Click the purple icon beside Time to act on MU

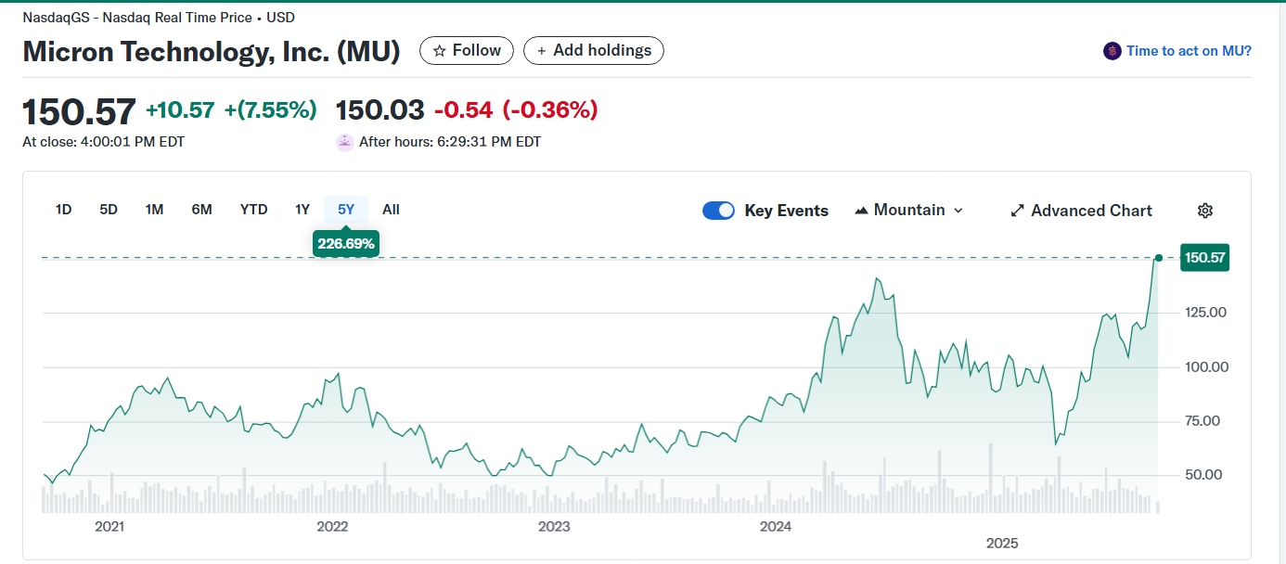(x=1112, y=51)
